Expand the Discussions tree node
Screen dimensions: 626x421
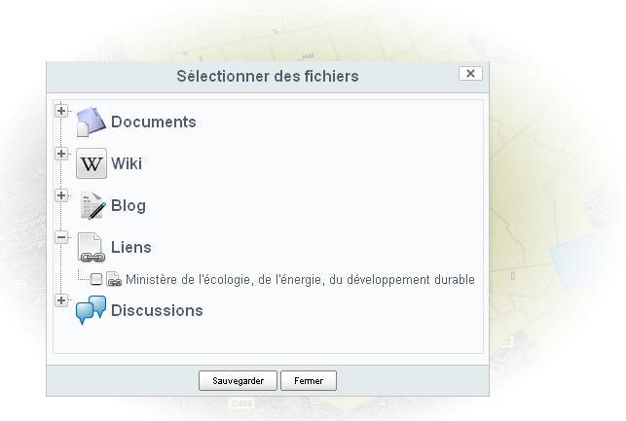click(61, 300)
